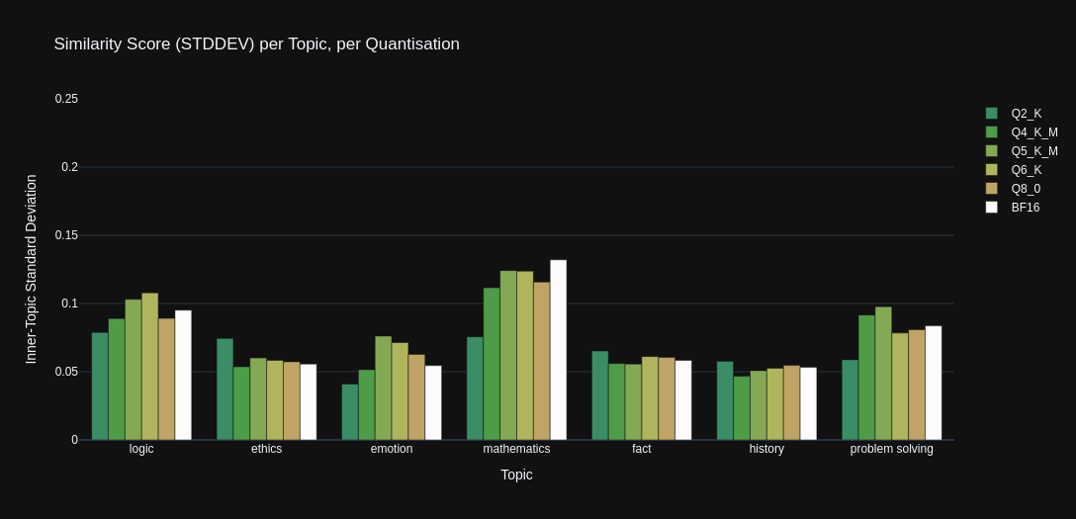This screenshot has width=1076, height=519.
Task: Click the 0.15 y-axis tick label
Action: point(66,235)
